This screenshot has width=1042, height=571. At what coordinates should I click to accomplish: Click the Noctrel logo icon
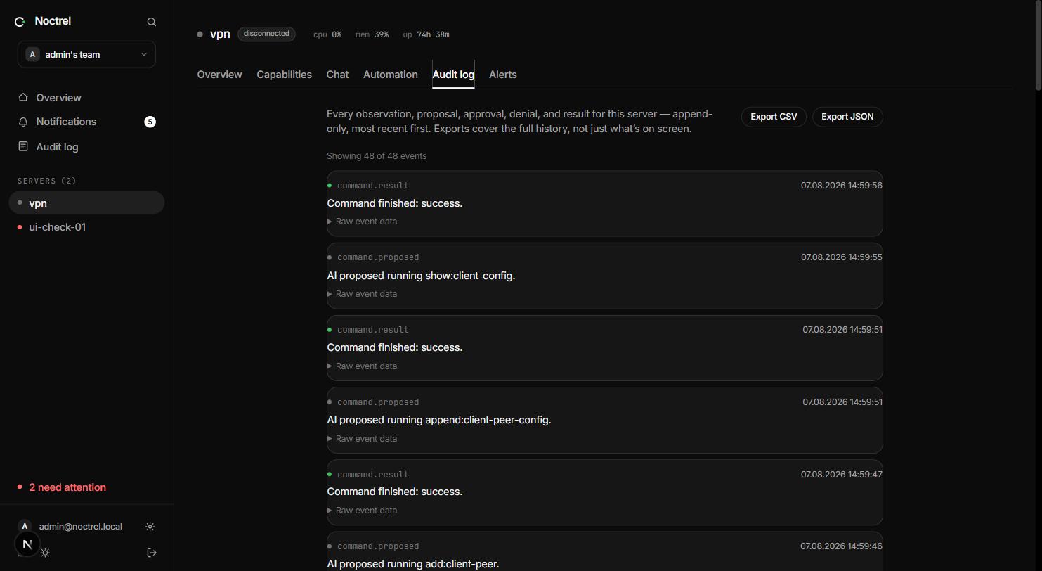click(x=20, y=22)
